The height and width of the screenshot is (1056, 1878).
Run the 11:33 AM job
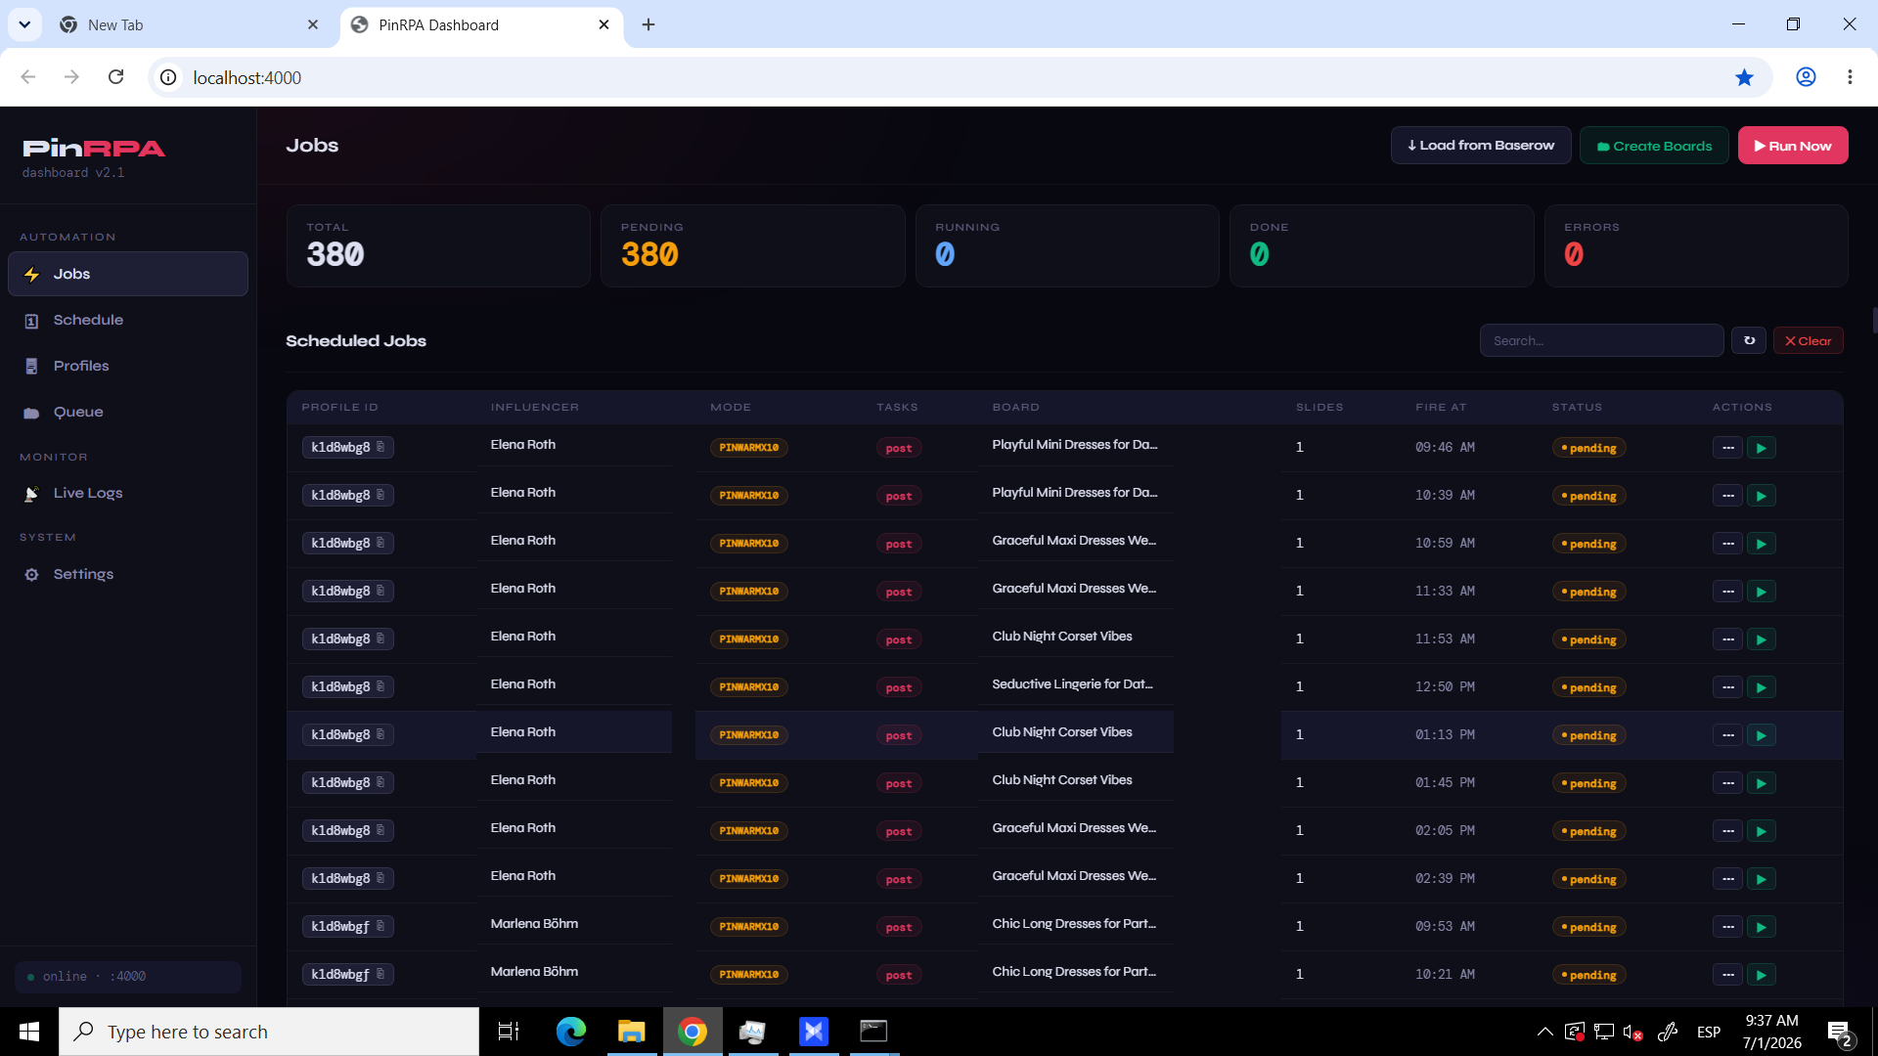click(1761, 592)
